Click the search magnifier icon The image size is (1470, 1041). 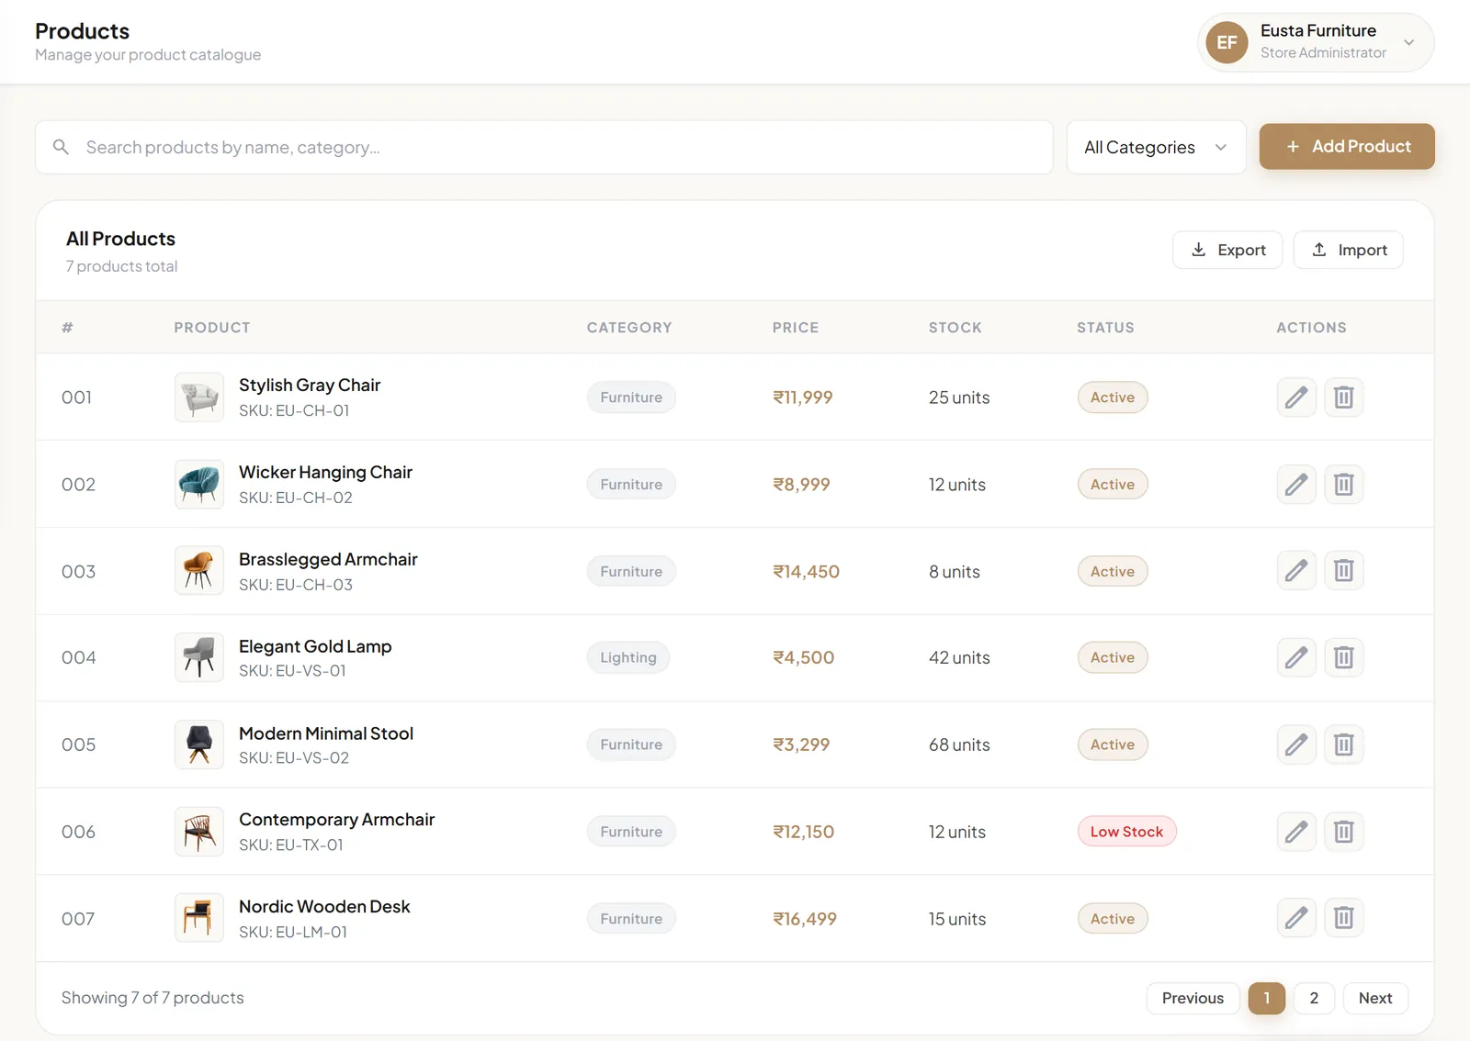(61, 147)
